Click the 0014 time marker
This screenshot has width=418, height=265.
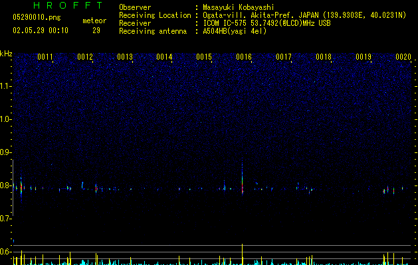(164, 57)
